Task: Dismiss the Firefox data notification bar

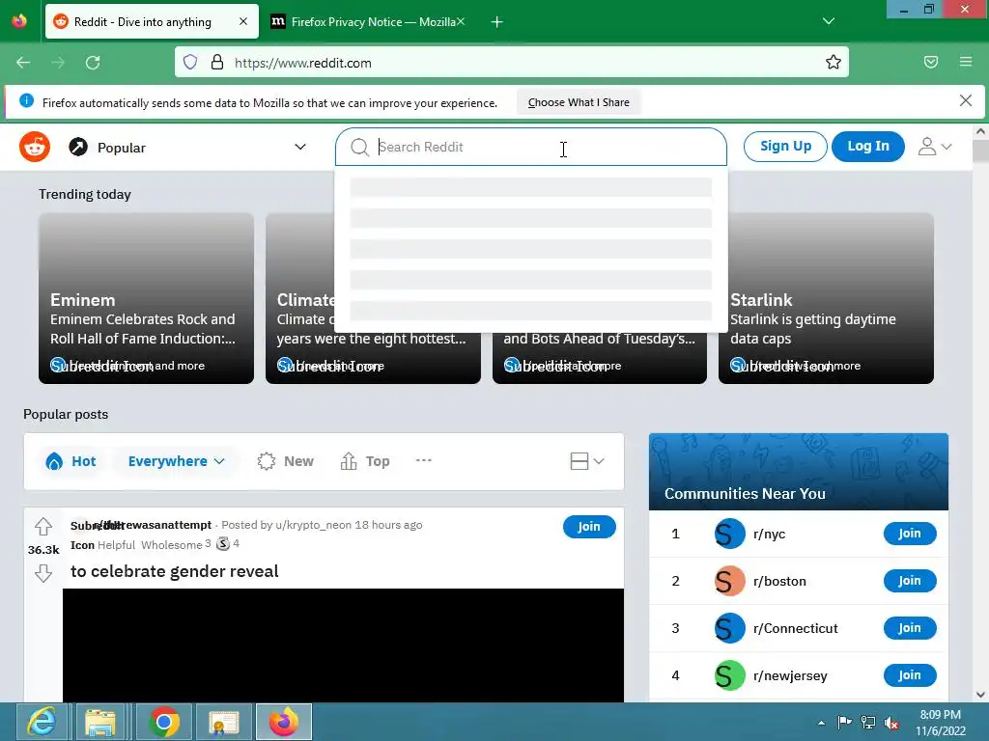Action: [965, 100]
